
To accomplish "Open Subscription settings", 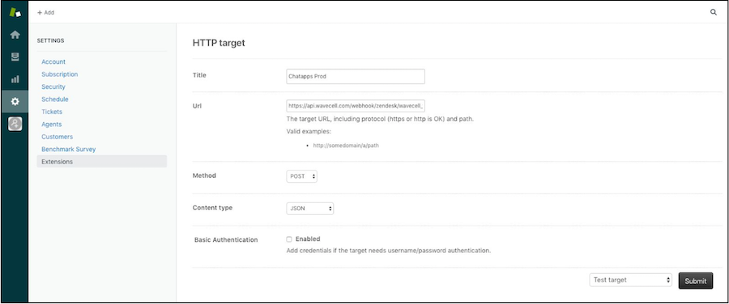I will tap(59, 74).
